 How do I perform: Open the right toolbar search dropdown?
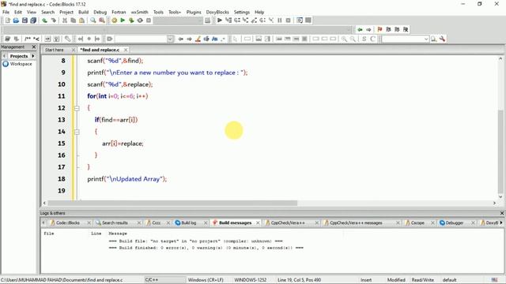click(x=426, y=39)
